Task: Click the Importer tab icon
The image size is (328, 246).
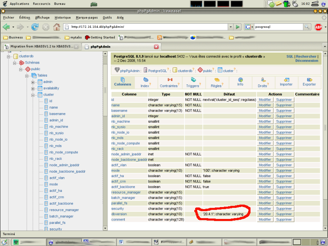Action: click(286, 80)
